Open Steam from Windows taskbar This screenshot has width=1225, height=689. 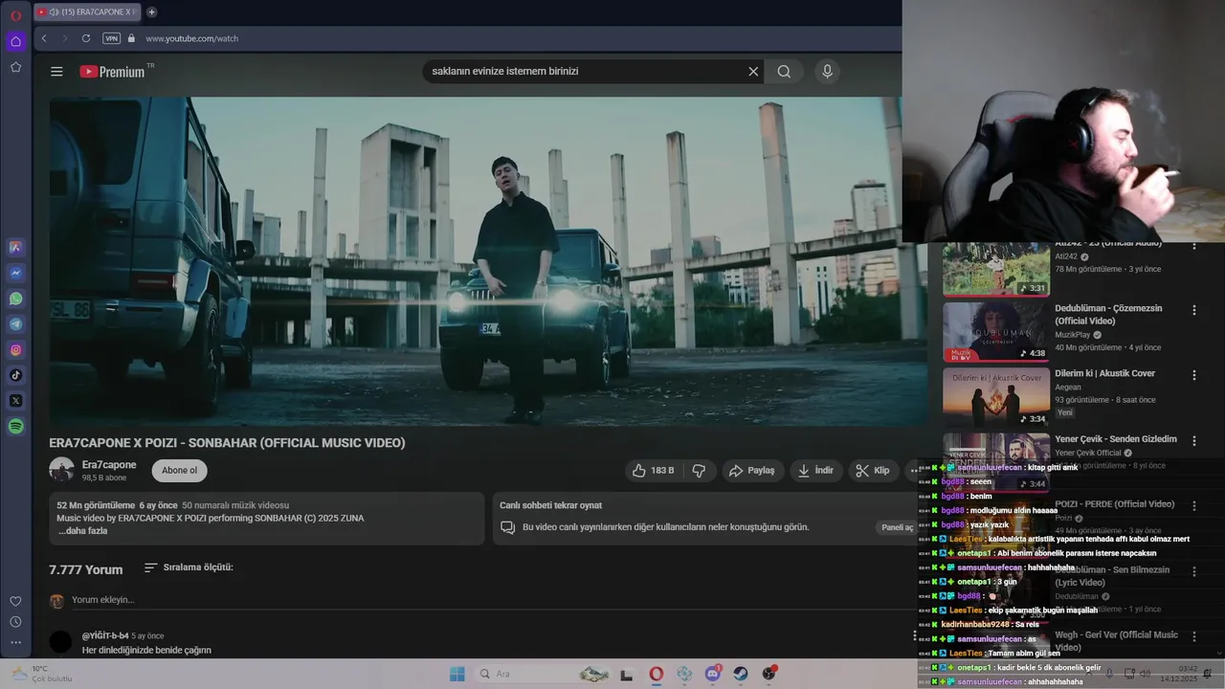742,674
